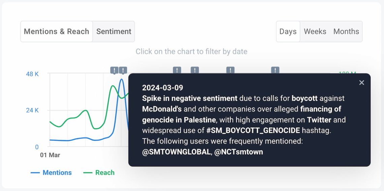Image resolution: width=384 pixels, height=191 pixels.
Task: Group the chart by Weeks
Action: 315,32
